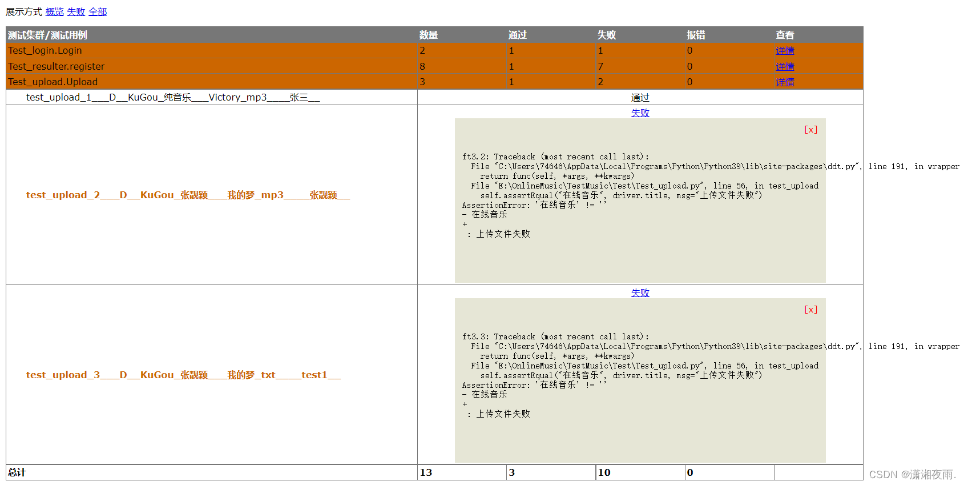Click the 展示方式 label
The image size is (964, 485).
tap(24, 11)
